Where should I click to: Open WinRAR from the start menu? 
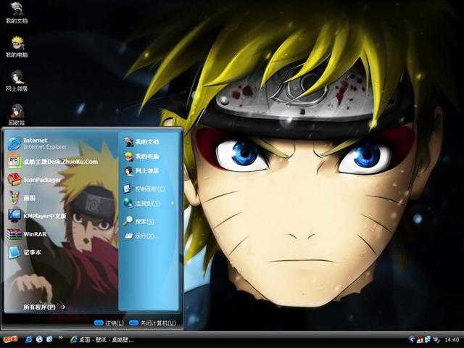click(x=27, y=234)
